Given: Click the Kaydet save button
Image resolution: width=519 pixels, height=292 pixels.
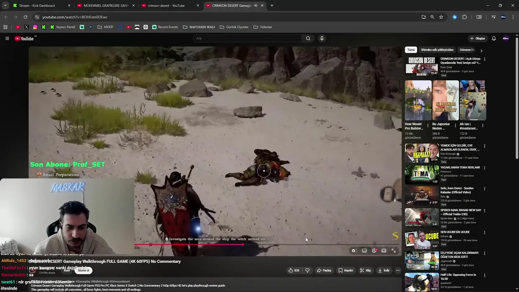Looking at the screenshot, I should (x=346, y=271).
